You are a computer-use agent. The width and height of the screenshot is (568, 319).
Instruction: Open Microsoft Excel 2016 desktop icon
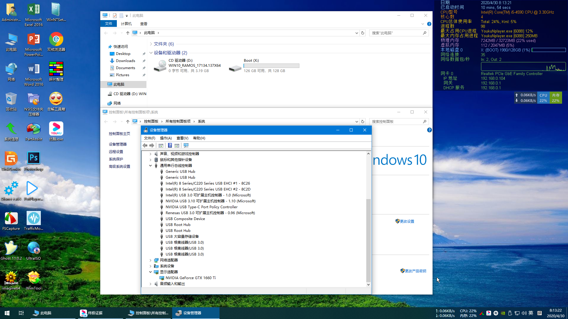click(x=33, y=14)
